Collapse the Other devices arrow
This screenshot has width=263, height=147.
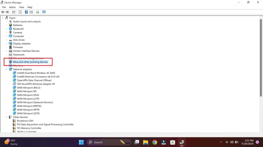tap(7, 117)
